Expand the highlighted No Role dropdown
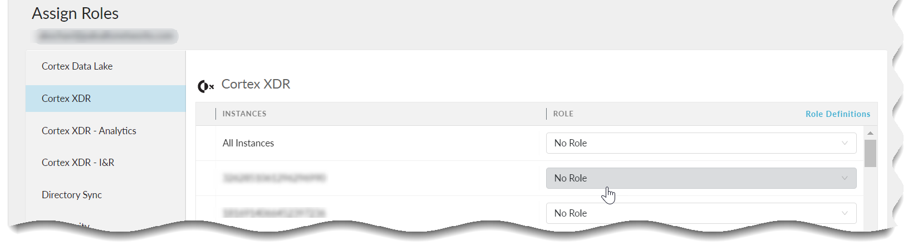Screen dimensions: 913x250 point(700,178)
